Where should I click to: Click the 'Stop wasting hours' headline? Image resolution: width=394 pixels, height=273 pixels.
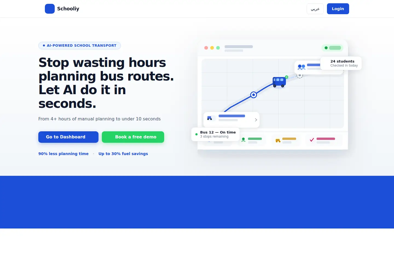click(106, 83)
